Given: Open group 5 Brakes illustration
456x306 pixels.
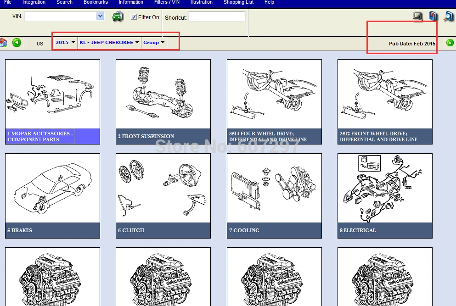Looking at the screenshot, I should tap(52, 188).
